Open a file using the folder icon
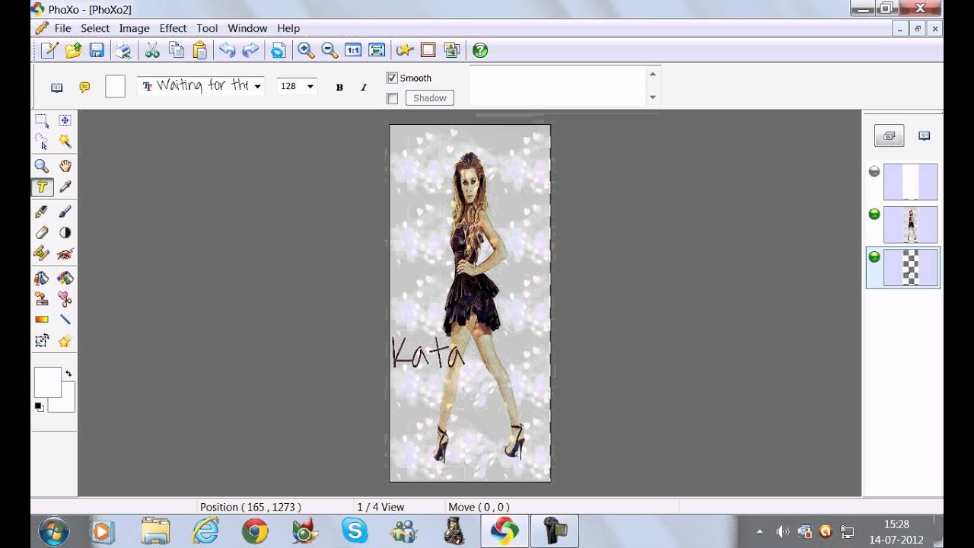The width and height of the screenshot is (974, 548). pos(73,50)
